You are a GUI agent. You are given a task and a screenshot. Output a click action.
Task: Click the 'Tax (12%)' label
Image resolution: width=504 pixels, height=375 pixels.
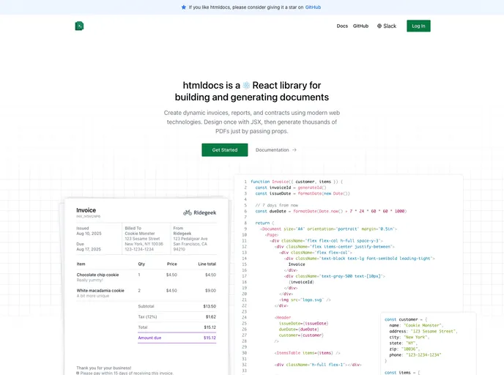tap(147, 317)
